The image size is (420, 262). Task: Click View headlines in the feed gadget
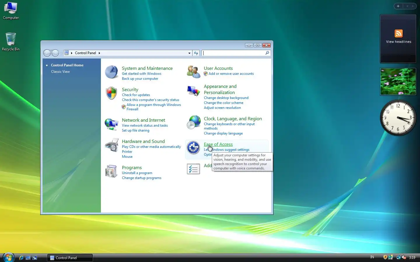pyautogui.click(x=399, y=42)
